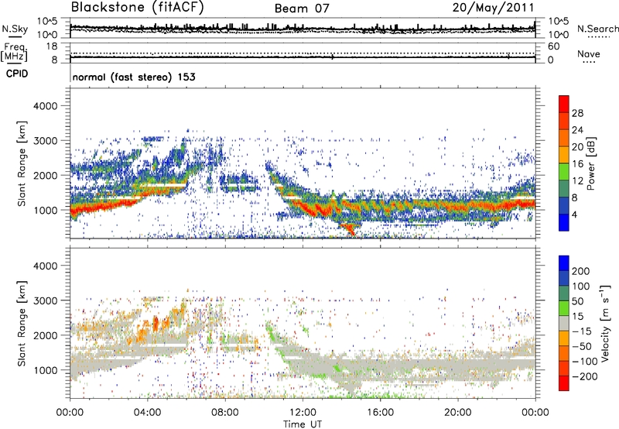Image resolution: width=619 pixels, height=429 pixels.
Task: Click the CPID label
Action: (x=17, y=74)
